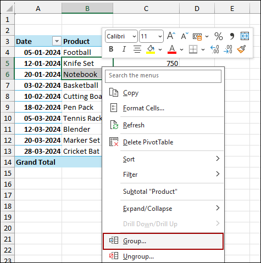Click the Borders icon

[193, 49]
